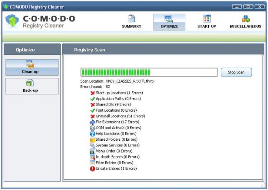The image size is (268, 190).
Task: Click the Registry Scan panel header
Action: click(x=163, y=50)
